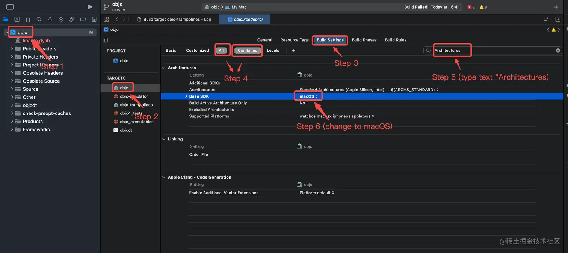Switch to the Build Phases tab
The image size is (568, 253).
[364, 40]
